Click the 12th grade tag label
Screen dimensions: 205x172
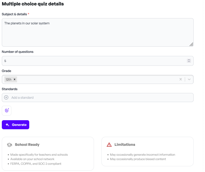point(9,80)
